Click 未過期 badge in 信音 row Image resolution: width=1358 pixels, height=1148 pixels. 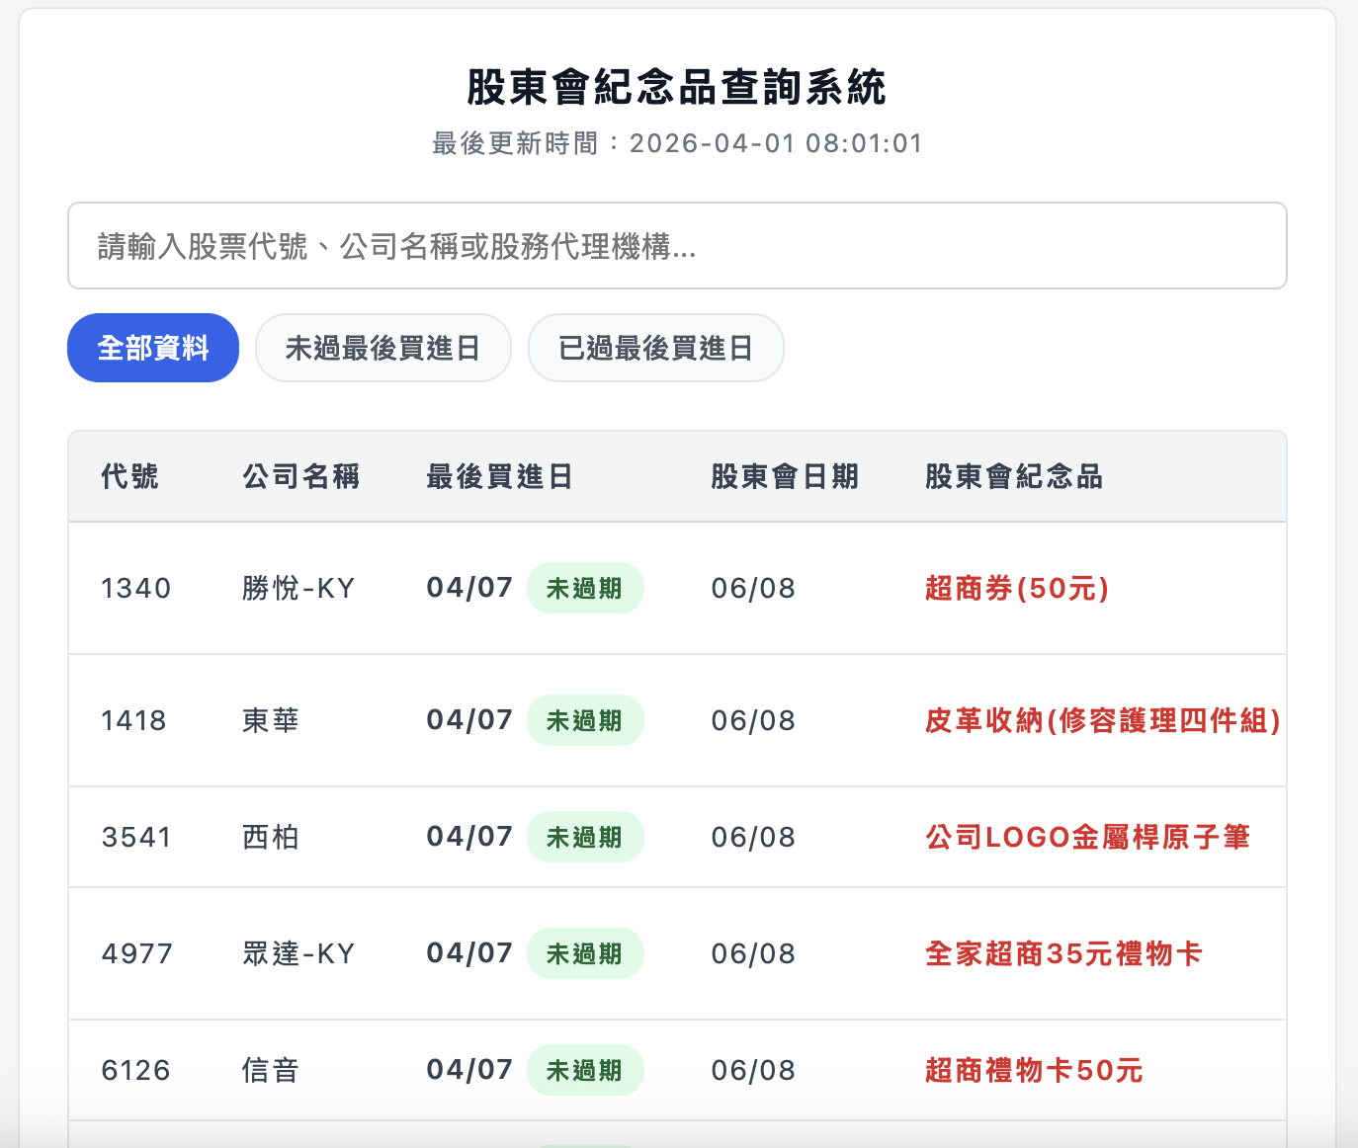(585, 1071)
